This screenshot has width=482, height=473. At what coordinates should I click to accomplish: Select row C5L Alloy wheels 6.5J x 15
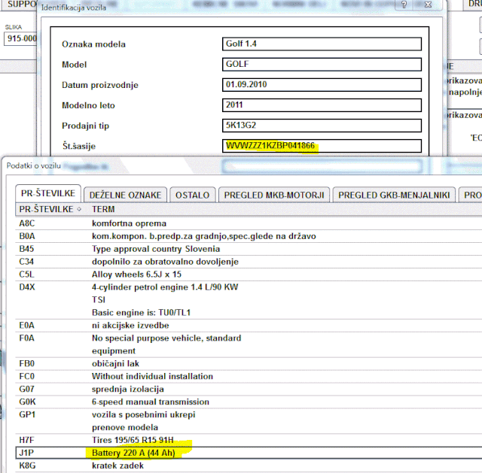249,274
